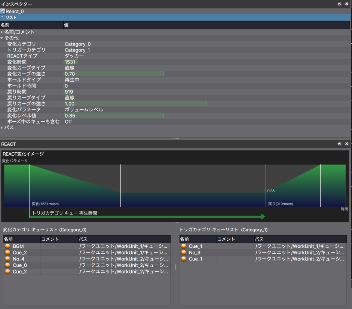352x309 pixels.
Task: Open 変化カーブタイプ dropdown showing 直線
Action: [70, 68]
